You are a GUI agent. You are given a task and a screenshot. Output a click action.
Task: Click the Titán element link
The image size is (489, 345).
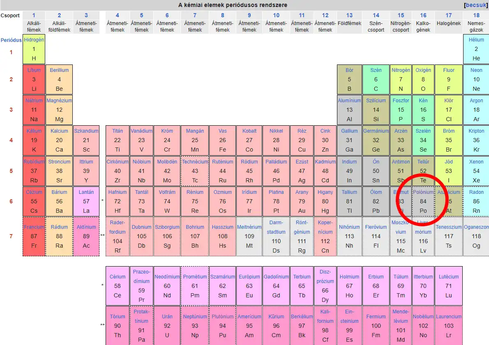point(117,131)
